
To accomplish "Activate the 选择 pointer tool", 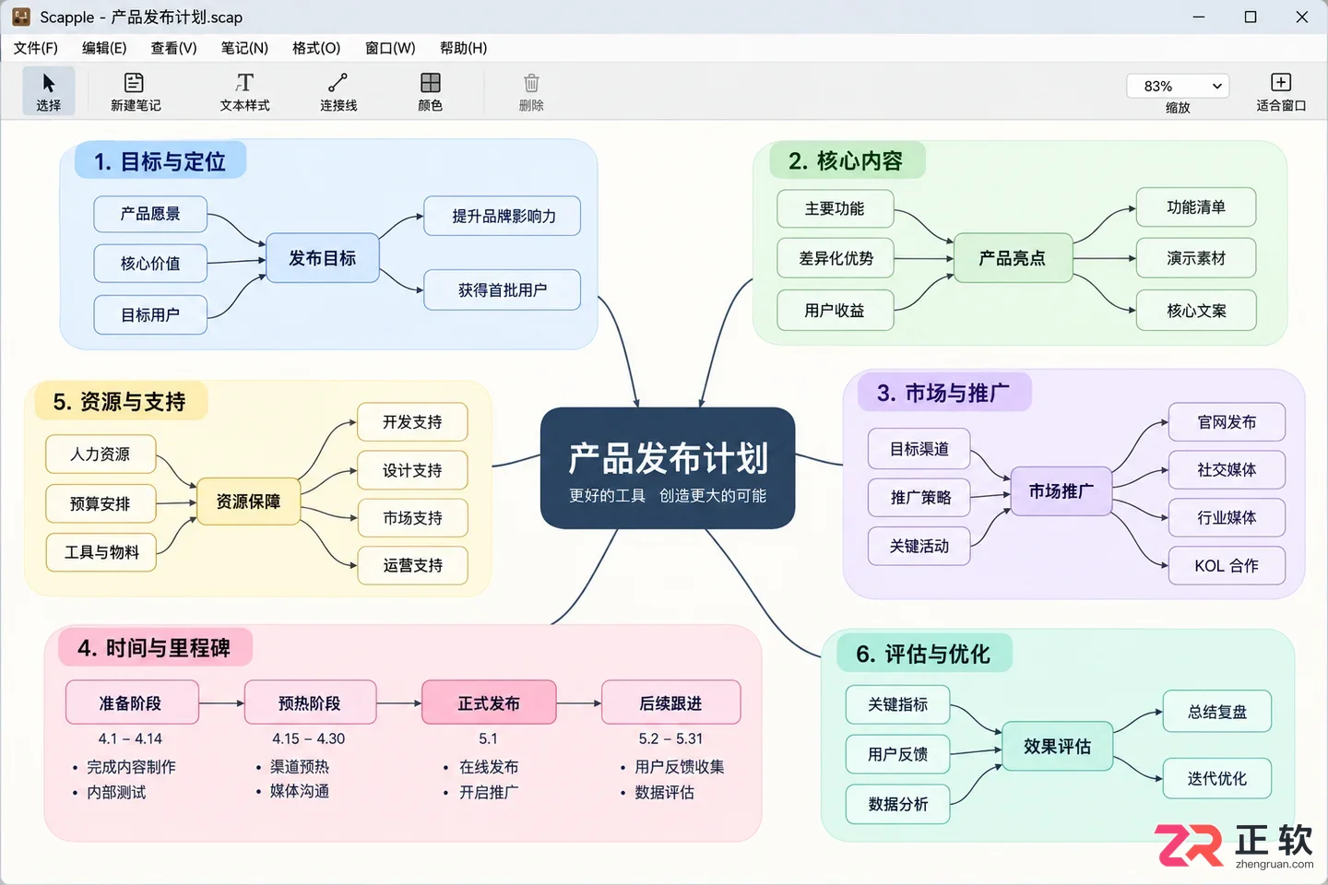I will [49, 91].
